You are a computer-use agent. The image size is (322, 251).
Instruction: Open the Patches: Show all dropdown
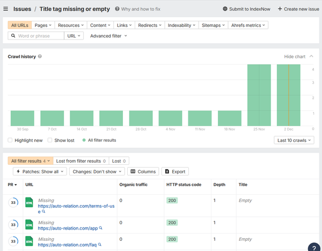pos(40,171)
